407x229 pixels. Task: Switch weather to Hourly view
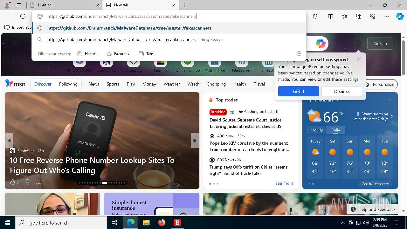pyautogui.click(x=317, y=130)
